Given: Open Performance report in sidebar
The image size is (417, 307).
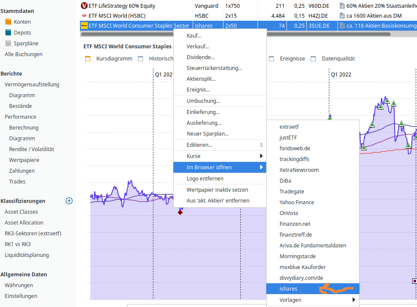Looking at the screenshot, I should point(20,117).
